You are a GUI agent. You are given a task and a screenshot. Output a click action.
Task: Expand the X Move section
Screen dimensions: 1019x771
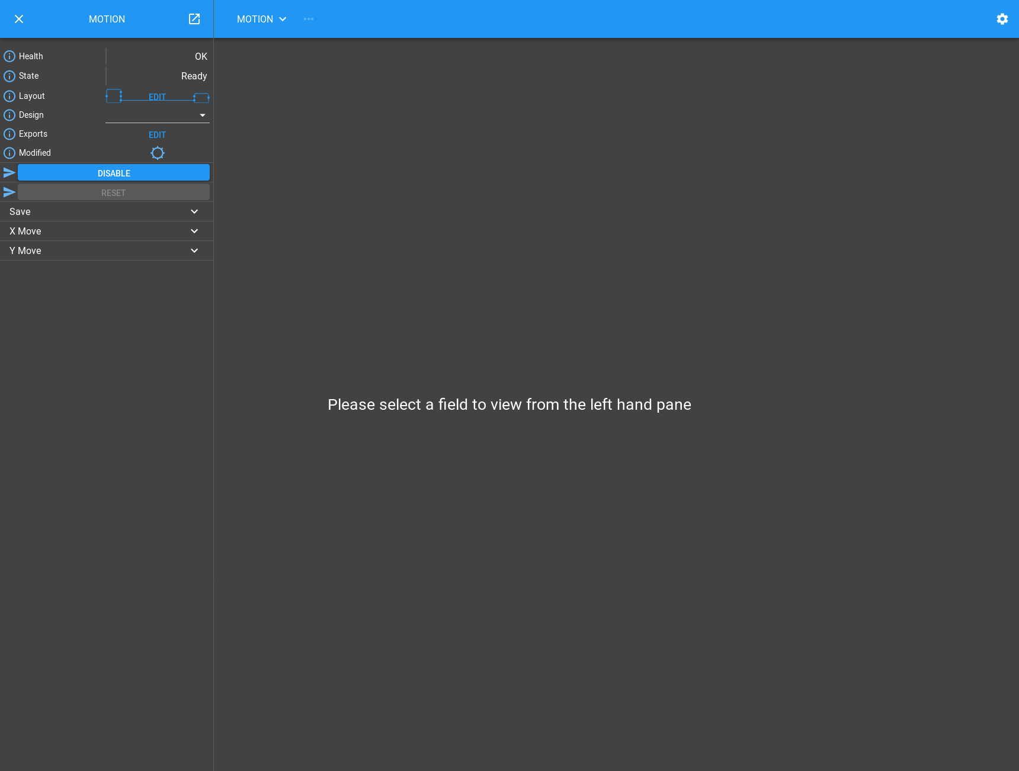click(x=107, y=231)
